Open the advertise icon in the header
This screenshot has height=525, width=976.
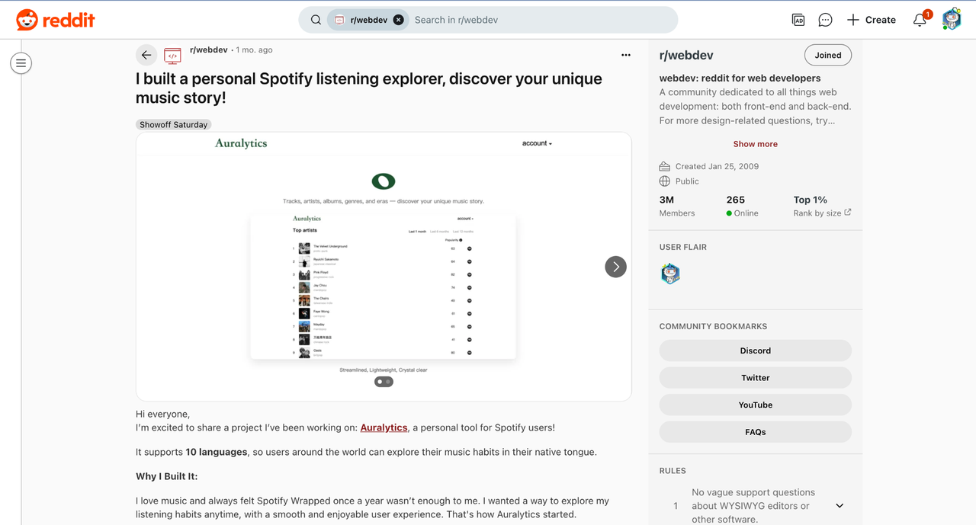click(x=798, y=20)
